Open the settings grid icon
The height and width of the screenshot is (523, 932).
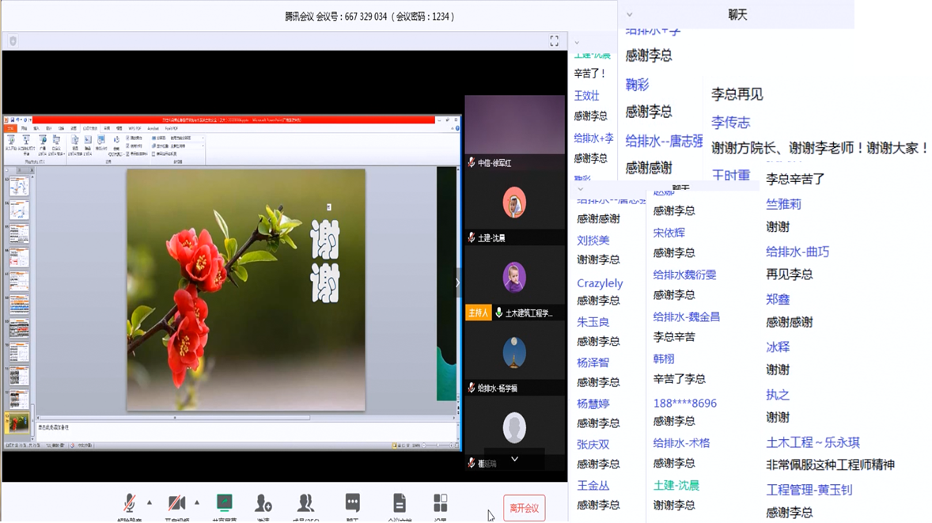tap(441, 503)
